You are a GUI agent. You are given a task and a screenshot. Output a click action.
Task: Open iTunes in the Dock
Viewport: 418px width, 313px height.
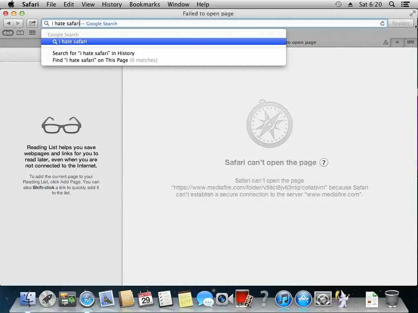283,299
